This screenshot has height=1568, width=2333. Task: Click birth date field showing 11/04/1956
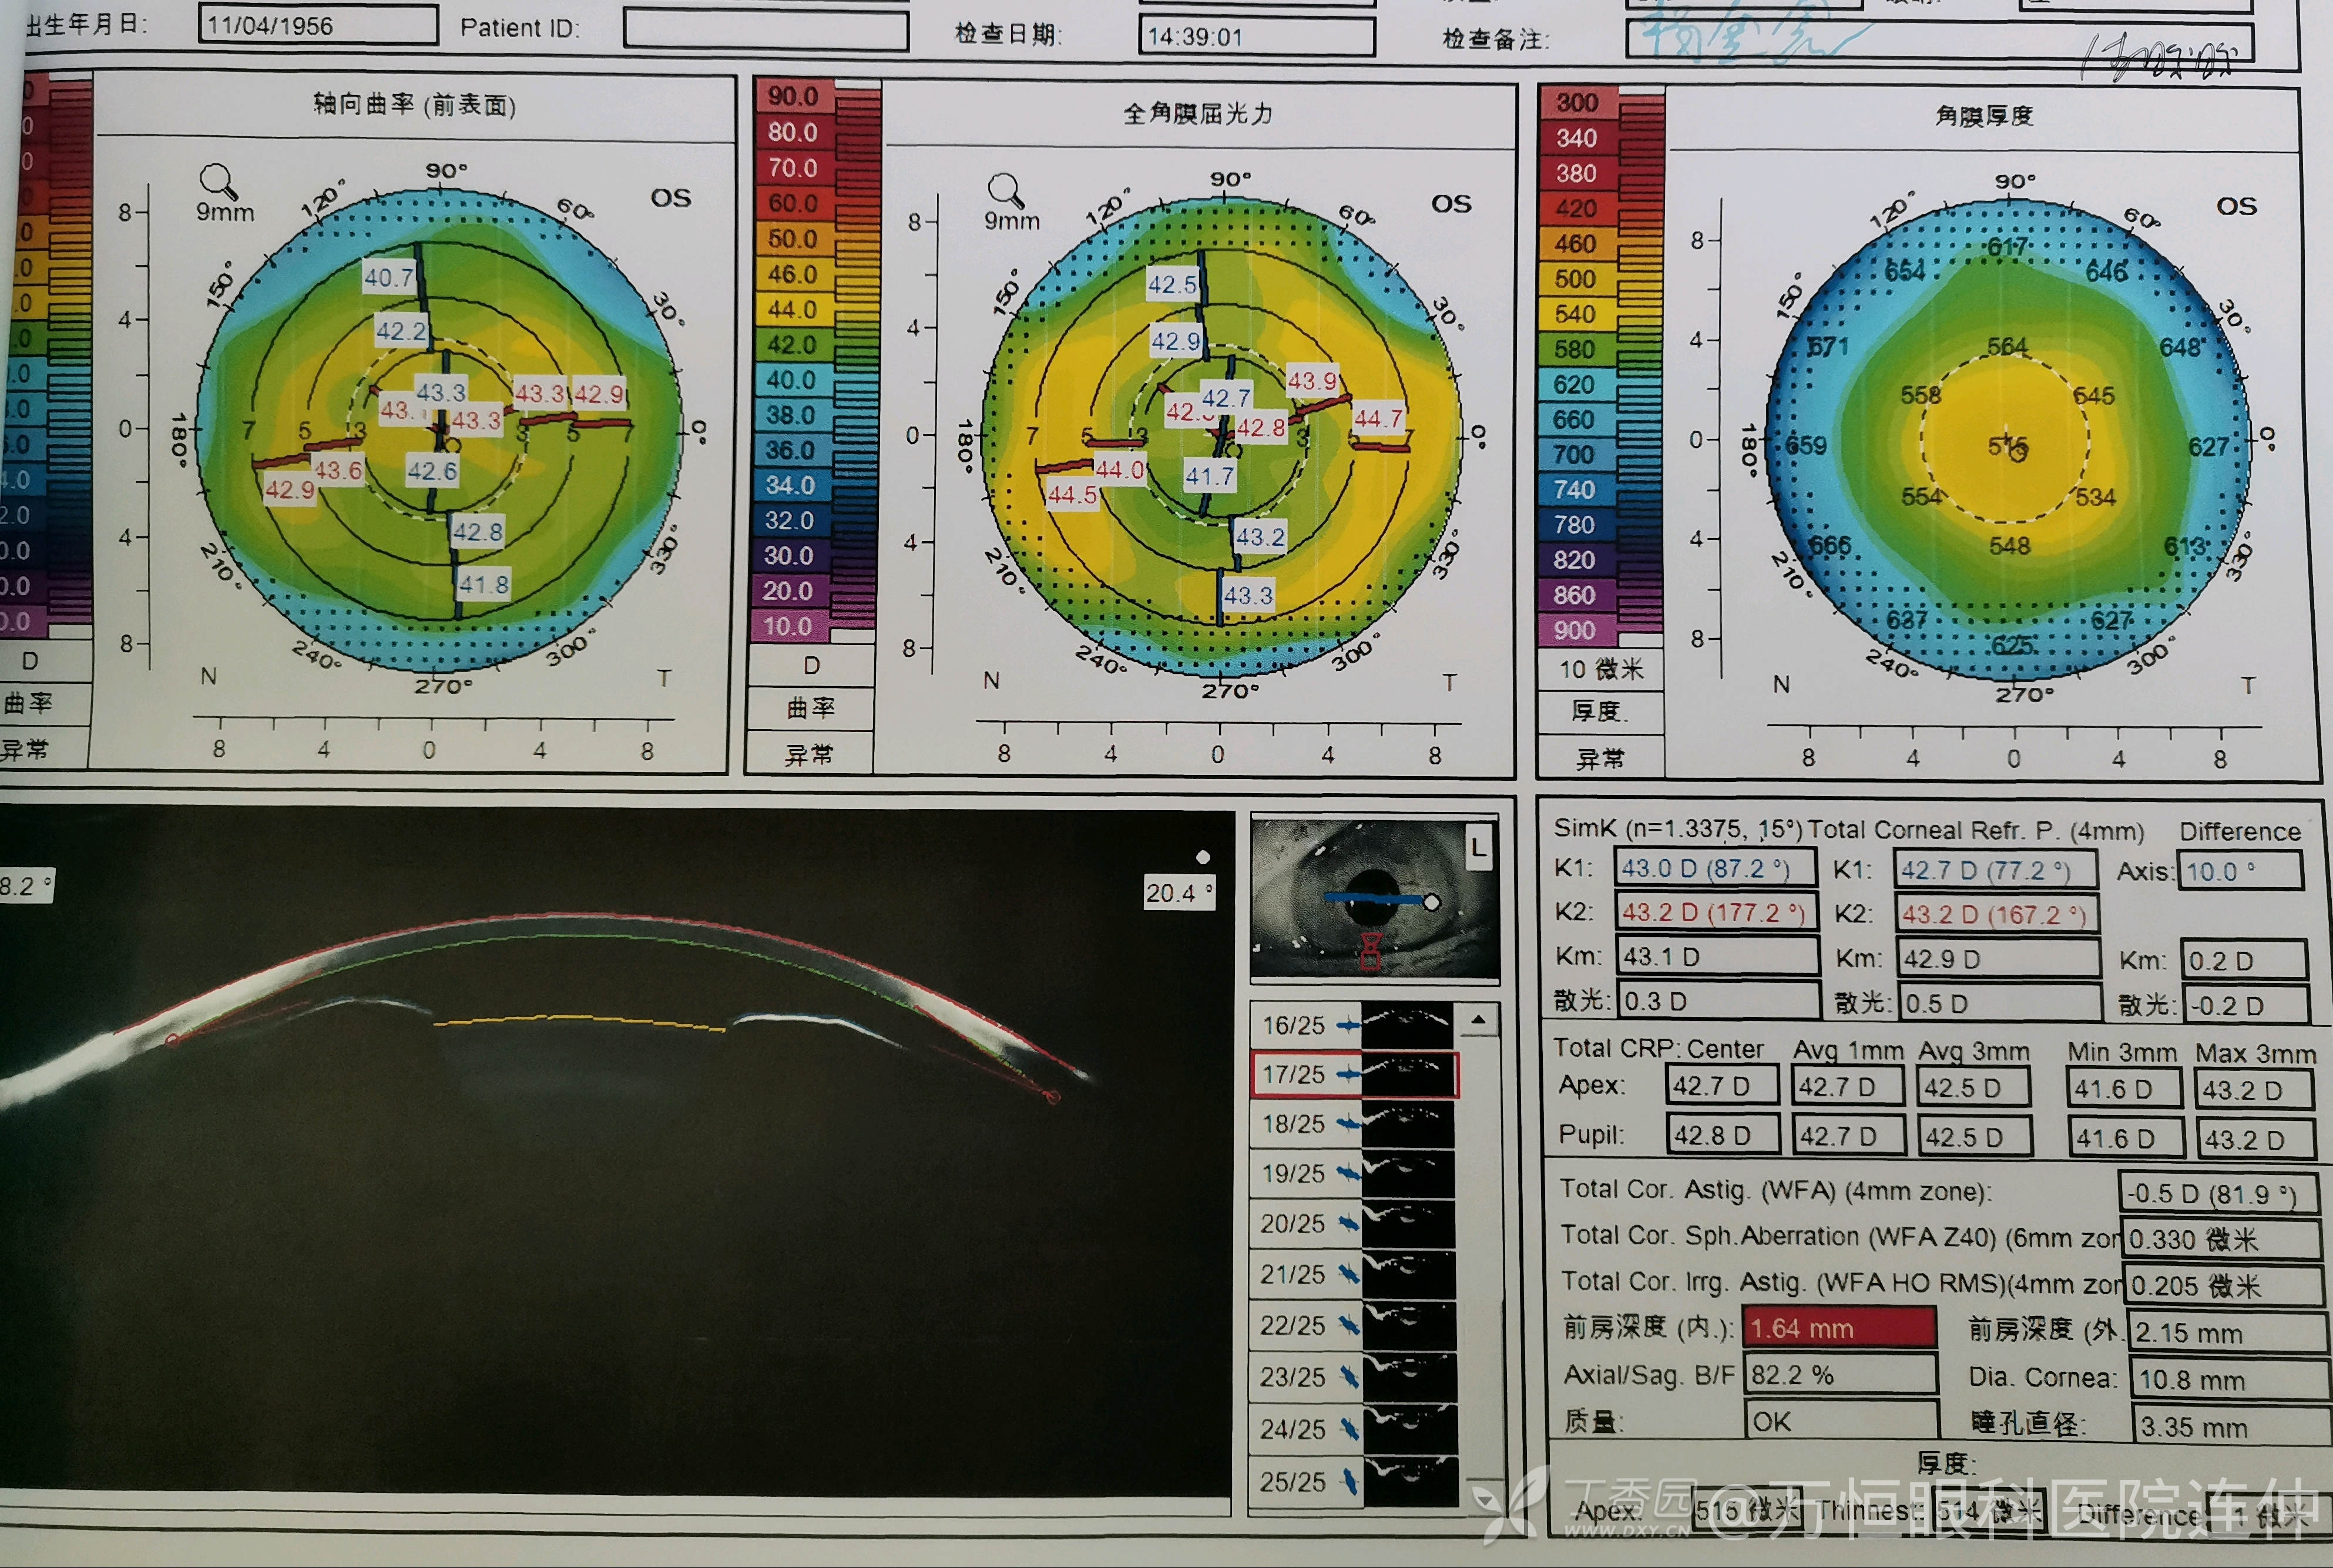point(318,25)
